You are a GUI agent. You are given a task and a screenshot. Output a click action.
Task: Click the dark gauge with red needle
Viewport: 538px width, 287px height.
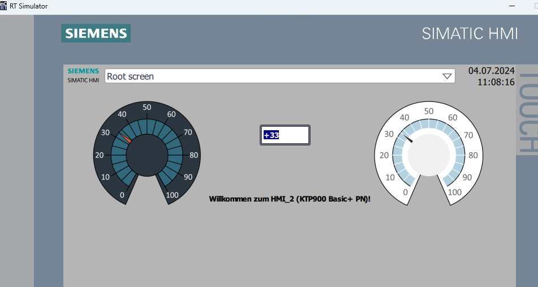[147, 153]
